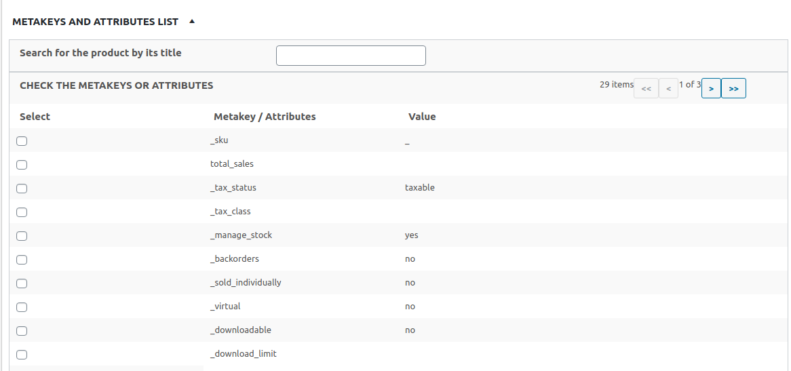Check the _virtual metakey checkbox

22,307
